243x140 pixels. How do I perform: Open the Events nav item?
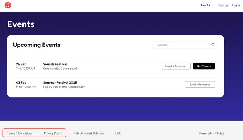(x=205, y=5)
